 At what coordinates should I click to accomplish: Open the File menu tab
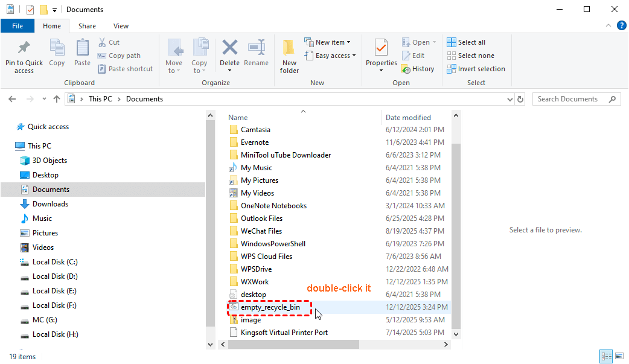pos(18,26)
